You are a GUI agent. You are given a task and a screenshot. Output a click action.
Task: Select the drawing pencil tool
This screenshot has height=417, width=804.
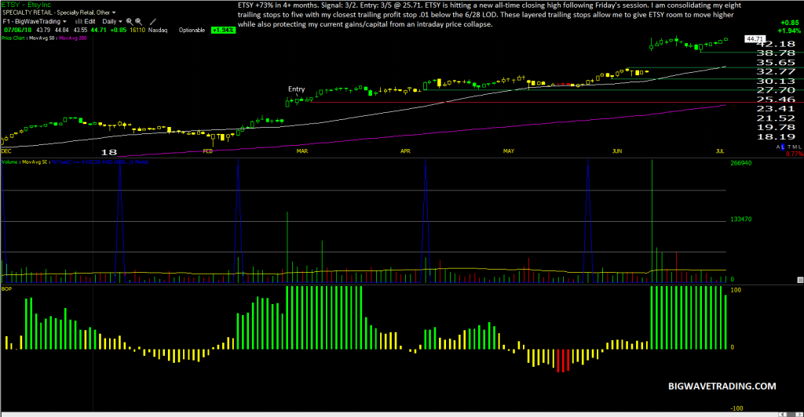click(x=153, y=21)
